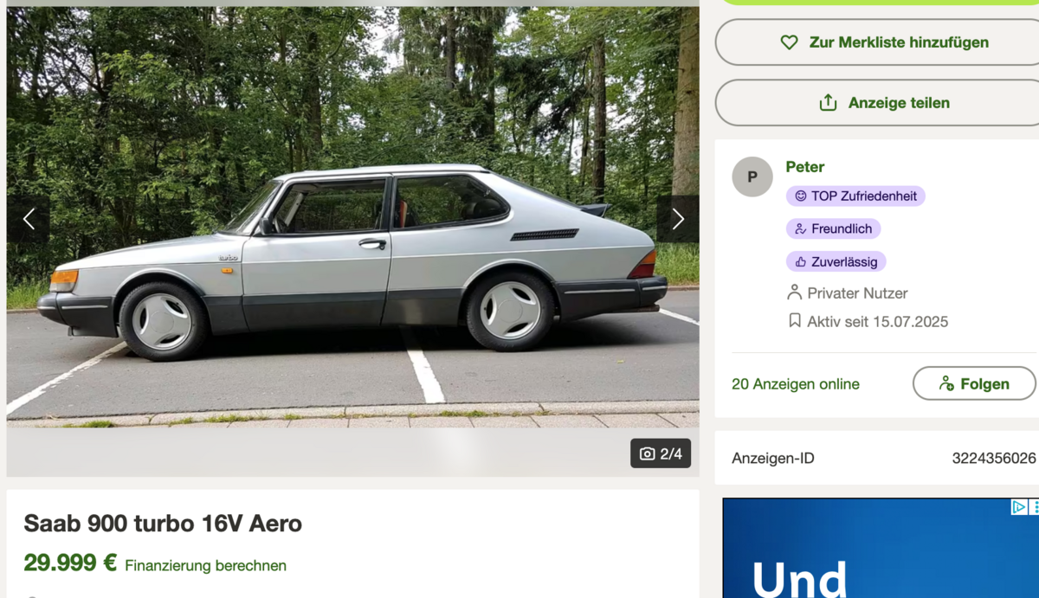The image size is (1039, 598).
Task: Open the camera 2/4 photo counter
Action: tap(661, 453)
